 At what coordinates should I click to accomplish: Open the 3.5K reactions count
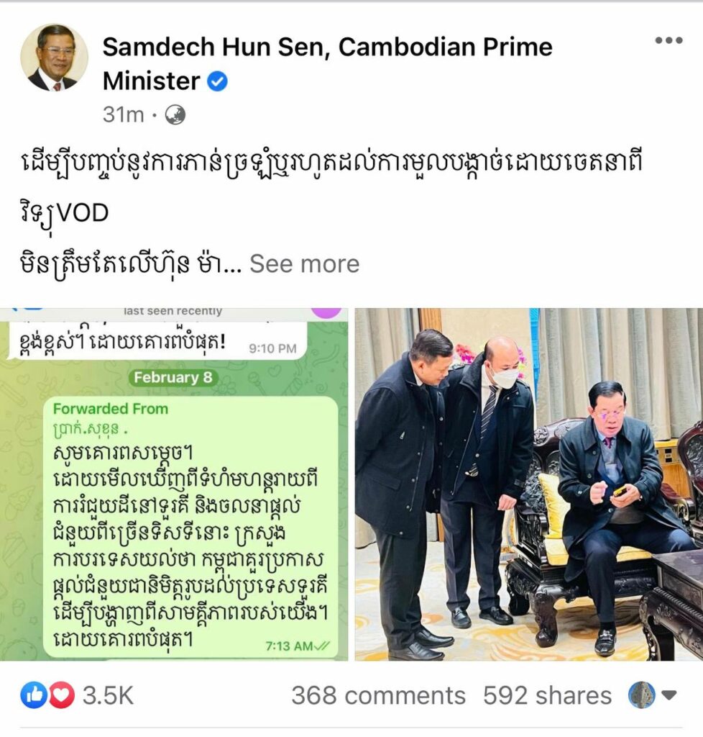point(108,695)
